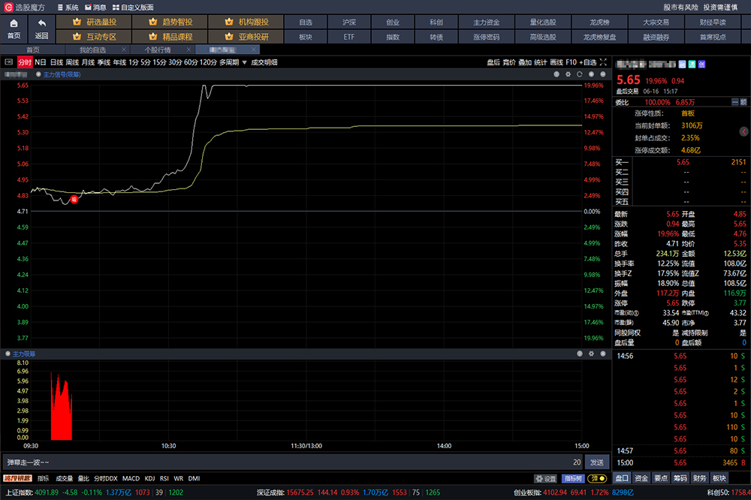Click the 融 badge next to stock name

pyautogui.click(x=683, y=64)
